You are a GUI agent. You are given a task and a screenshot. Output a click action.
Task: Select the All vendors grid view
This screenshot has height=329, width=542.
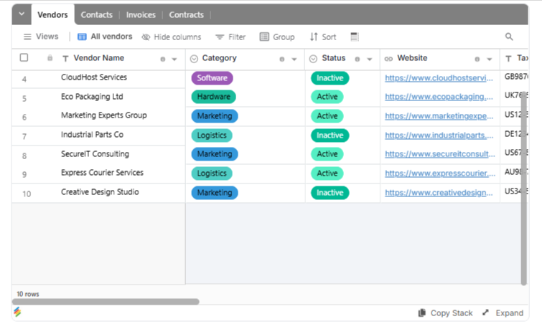105,37
